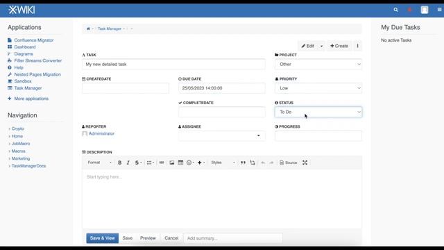Click the Cancel button
The image size is (444, 250).
171,238
